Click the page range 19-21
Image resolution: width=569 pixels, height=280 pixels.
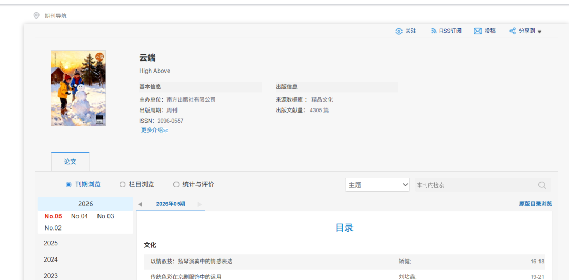(537, 277)
